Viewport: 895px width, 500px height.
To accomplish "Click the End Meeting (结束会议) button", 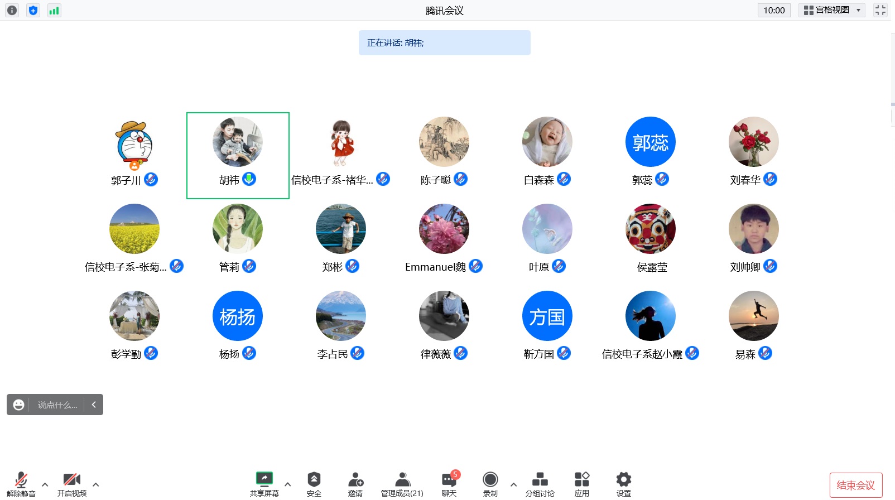I will (x=855, y=485).
